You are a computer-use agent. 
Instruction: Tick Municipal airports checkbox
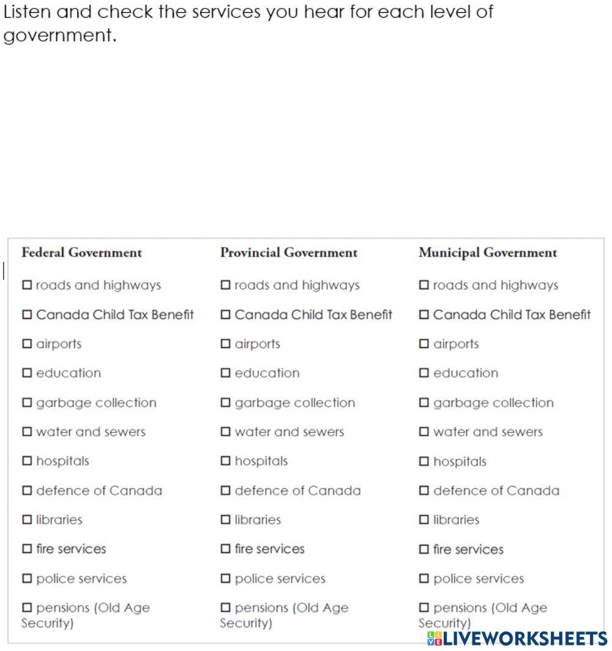424,344
